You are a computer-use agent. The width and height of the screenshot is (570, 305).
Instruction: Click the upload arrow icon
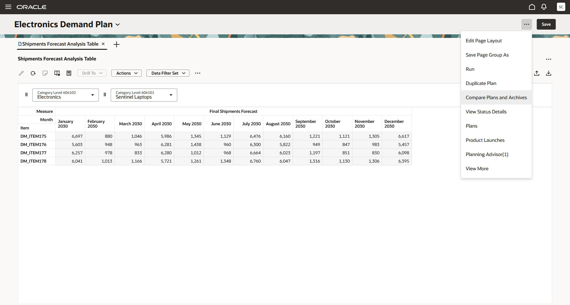click(537, 73)
